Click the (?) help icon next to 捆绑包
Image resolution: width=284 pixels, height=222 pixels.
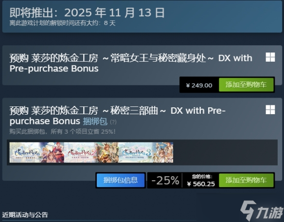click(x=113, y=122)
